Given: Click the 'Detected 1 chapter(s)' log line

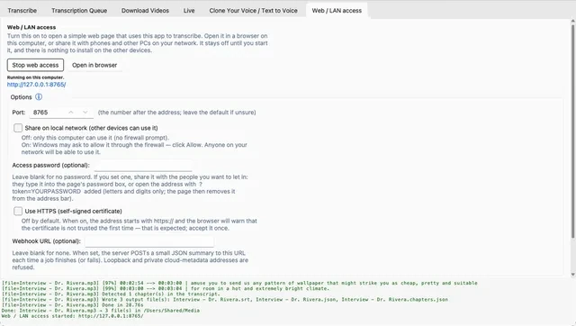Looking at the screenshot, I should 111,294.
